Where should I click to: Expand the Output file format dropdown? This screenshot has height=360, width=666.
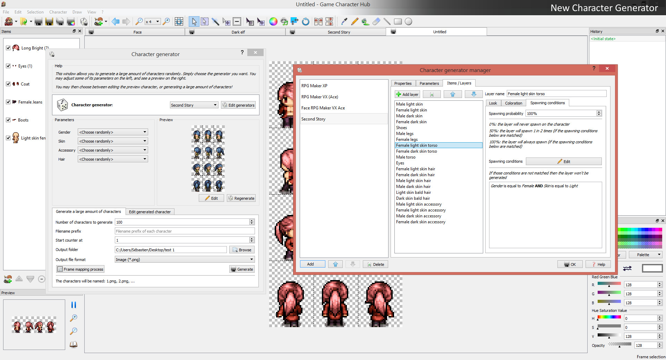251,259
